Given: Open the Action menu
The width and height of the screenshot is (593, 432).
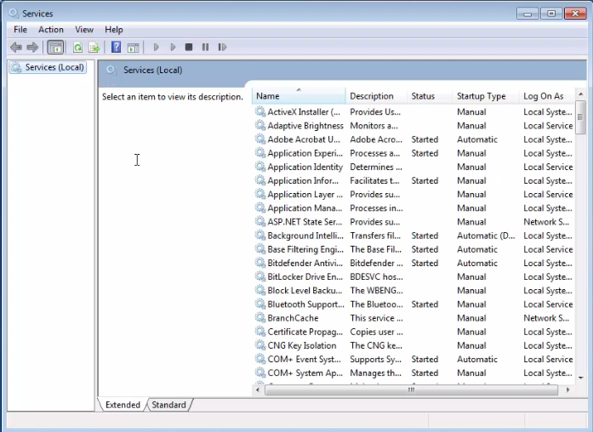Looking at the screenshot, I should (51, 30).
